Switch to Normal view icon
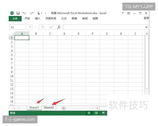The height and width of the screenshot is (126, 158). [89, 113]
